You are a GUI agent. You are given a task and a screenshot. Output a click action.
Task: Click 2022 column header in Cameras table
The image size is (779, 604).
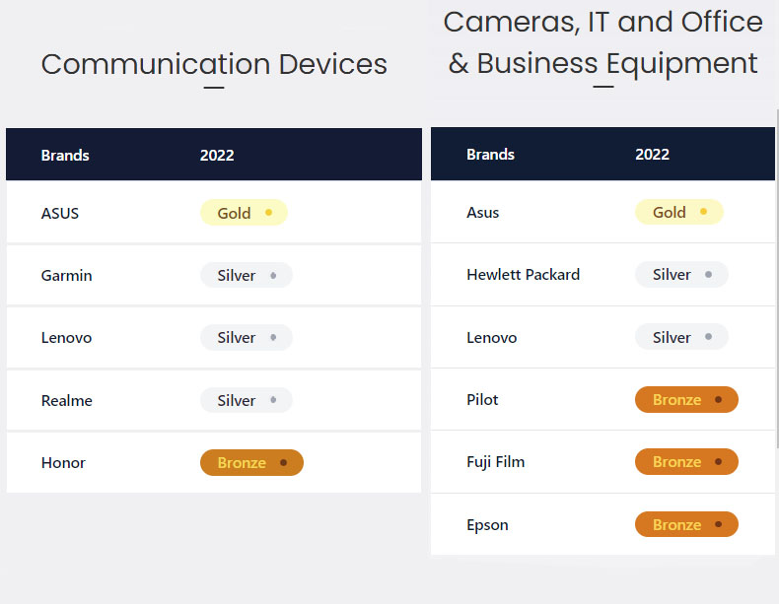tap(652, 155)
